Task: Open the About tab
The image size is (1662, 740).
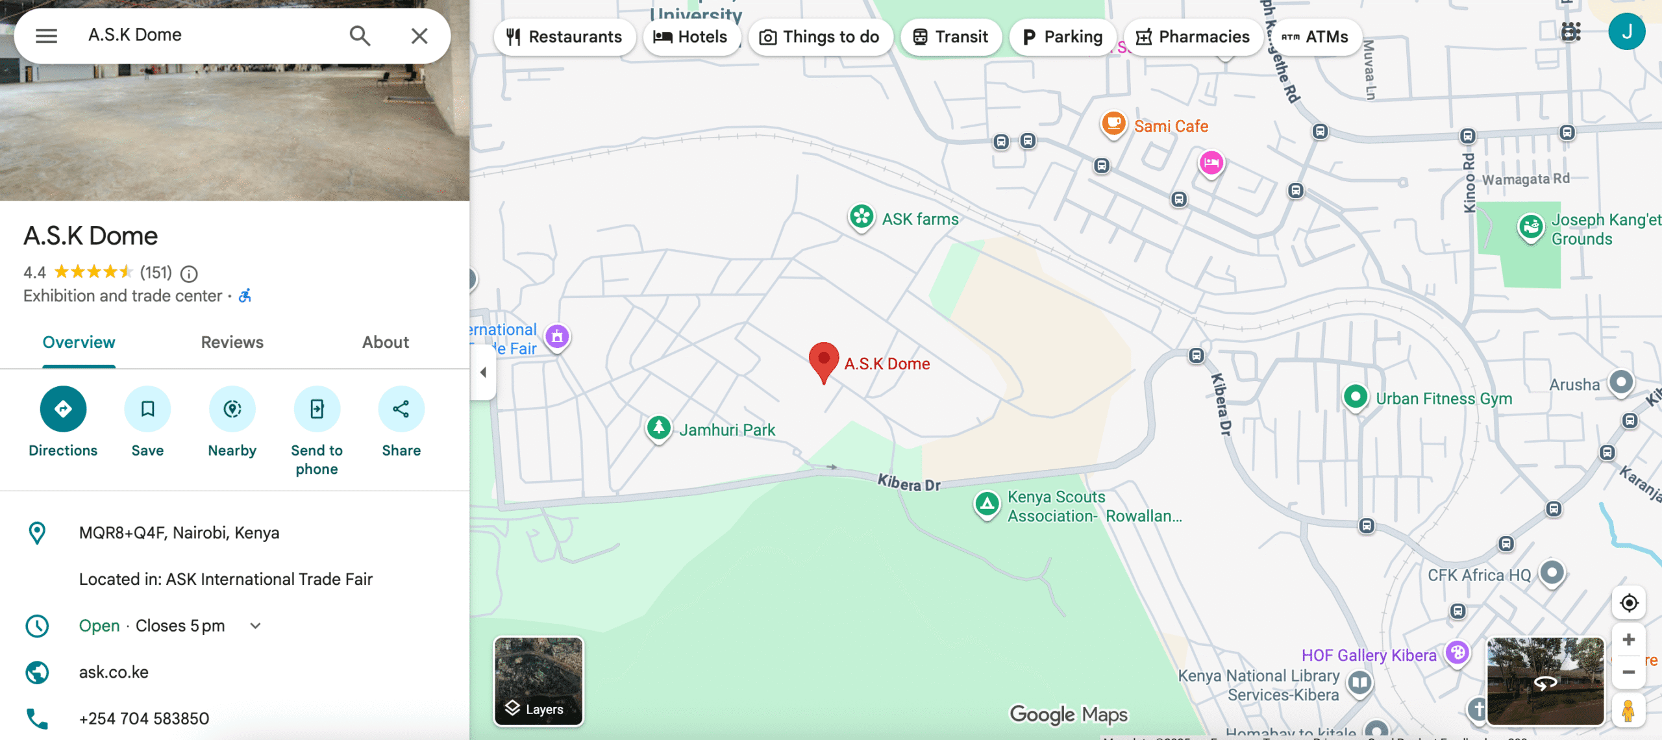Action: pos(386,342)
